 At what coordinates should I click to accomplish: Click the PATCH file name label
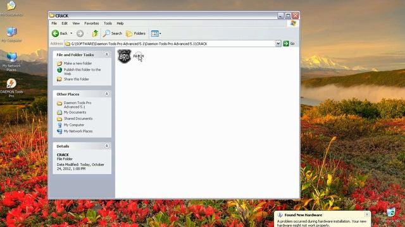(139, 56)
